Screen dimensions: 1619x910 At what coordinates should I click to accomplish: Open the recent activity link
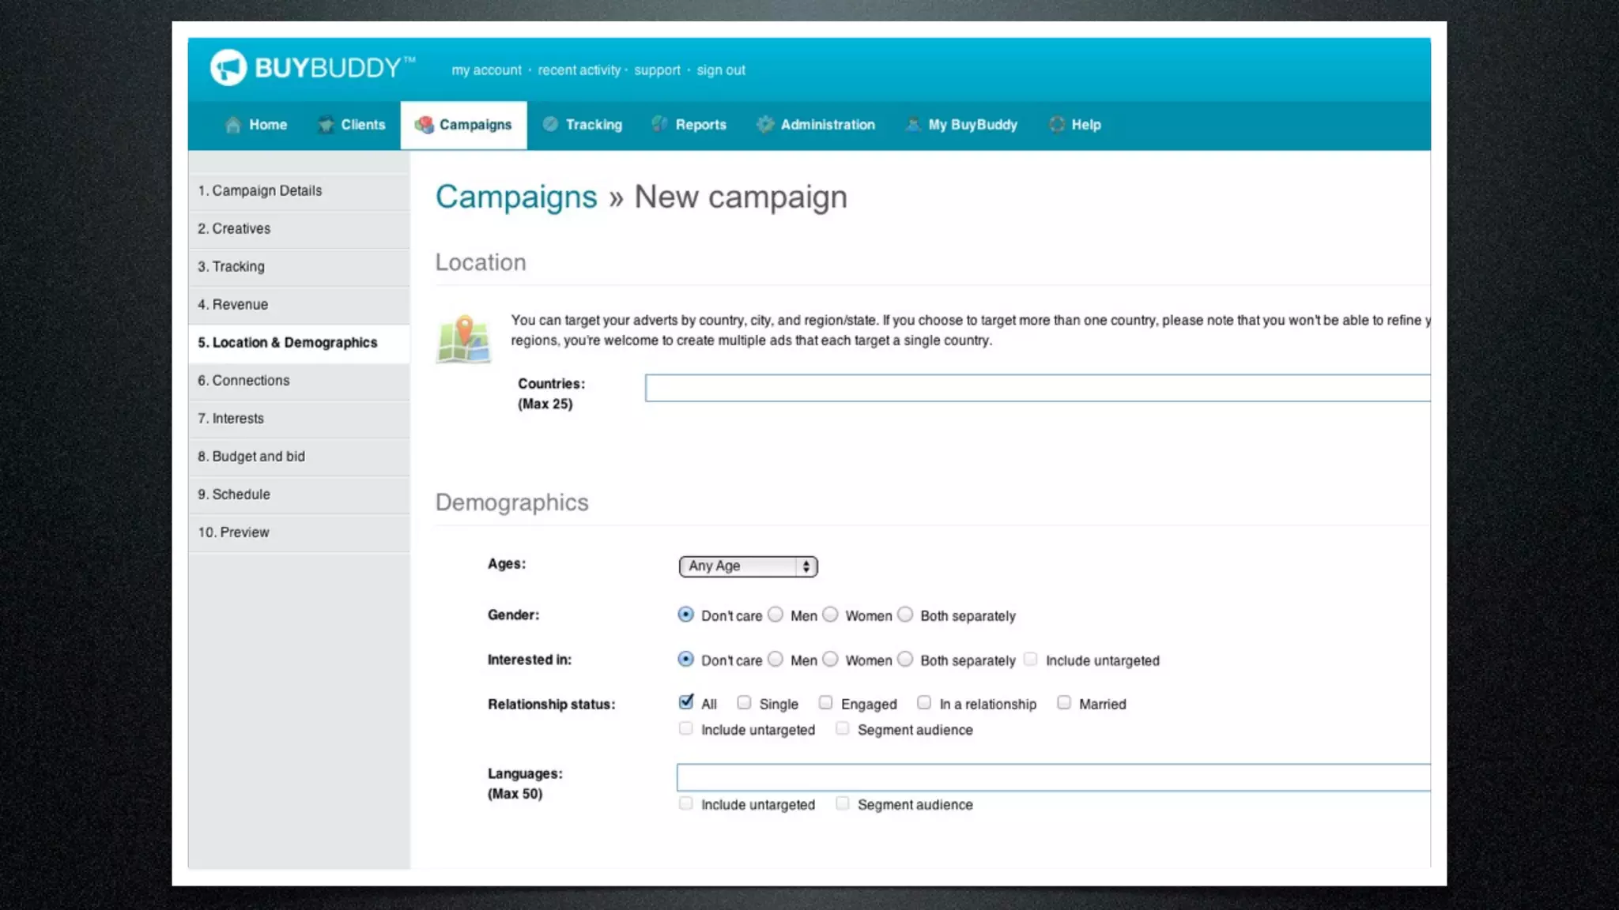tap(579, 70)
